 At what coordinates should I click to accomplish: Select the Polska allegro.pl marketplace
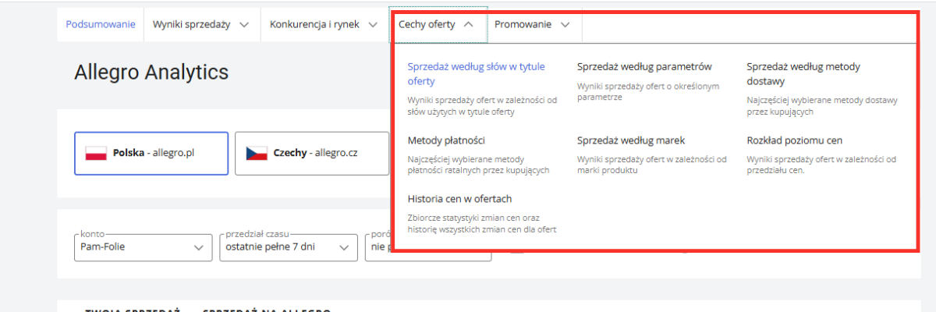tap(151, 153)
